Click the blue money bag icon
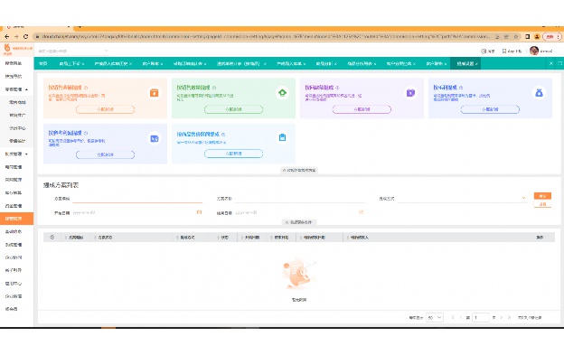The width and height of the screenshot is (564, 355). [539, 93]
